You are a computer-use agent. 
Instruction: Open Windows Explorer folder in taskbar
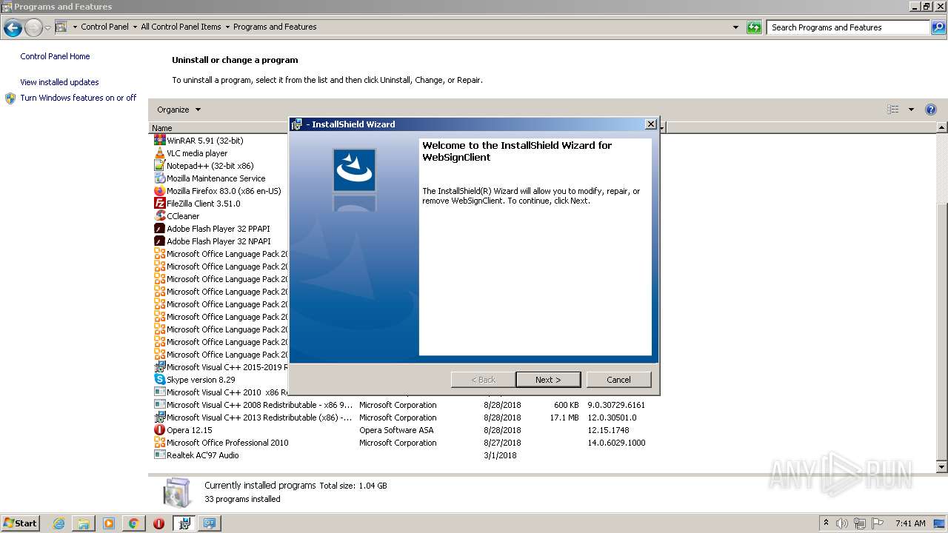click(x=84, y=523)
